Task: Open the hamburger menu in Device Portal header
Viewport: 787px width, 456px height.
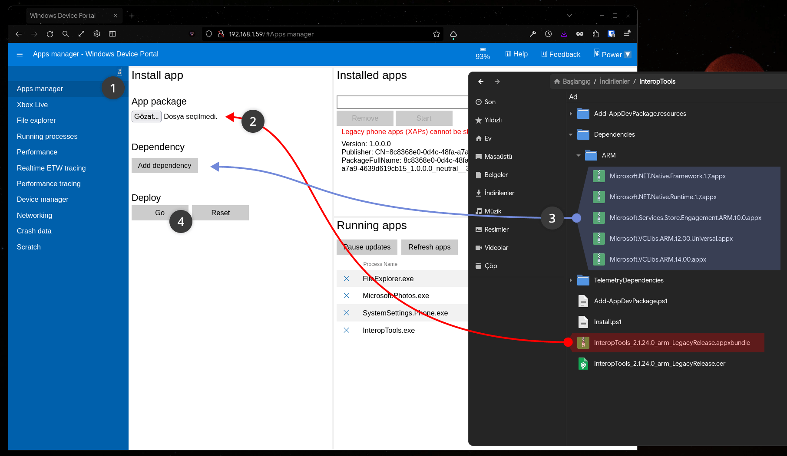Action: click(20, 54)
